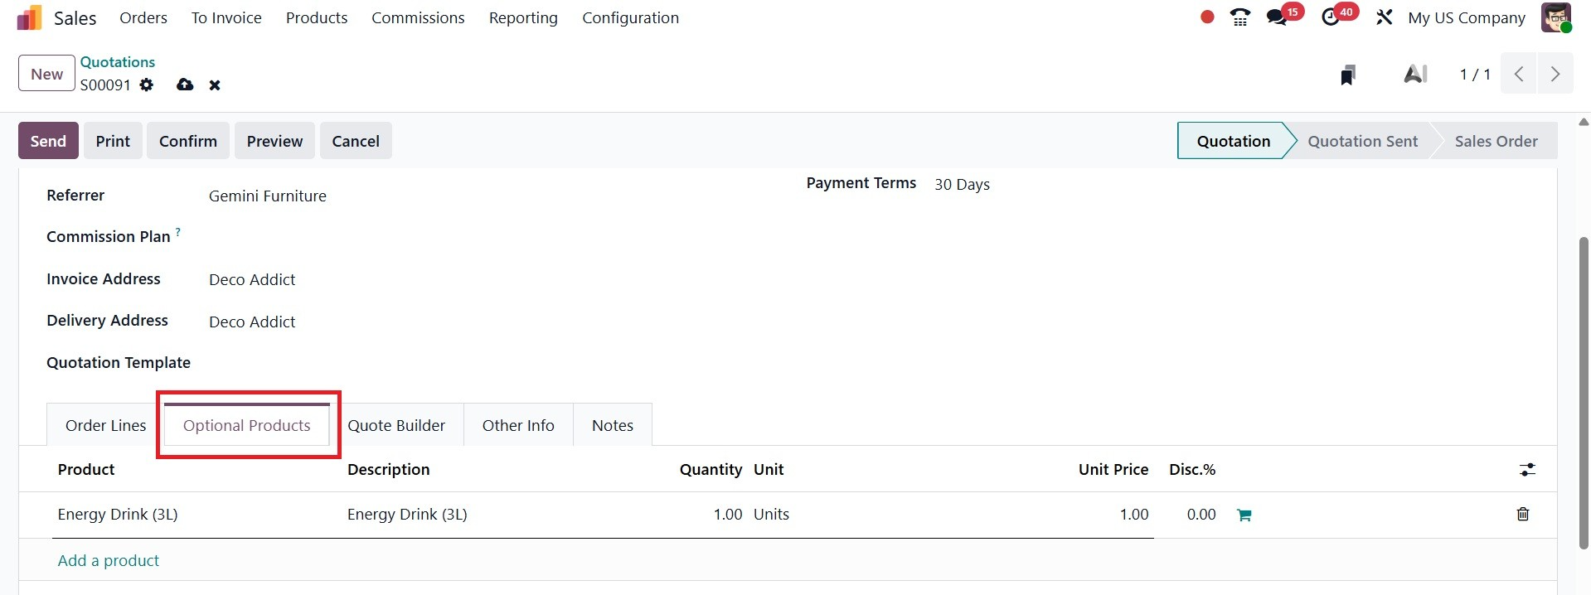Open the activities clock icon with 40 badge

pyautogui.click(x=1331, y=17)
